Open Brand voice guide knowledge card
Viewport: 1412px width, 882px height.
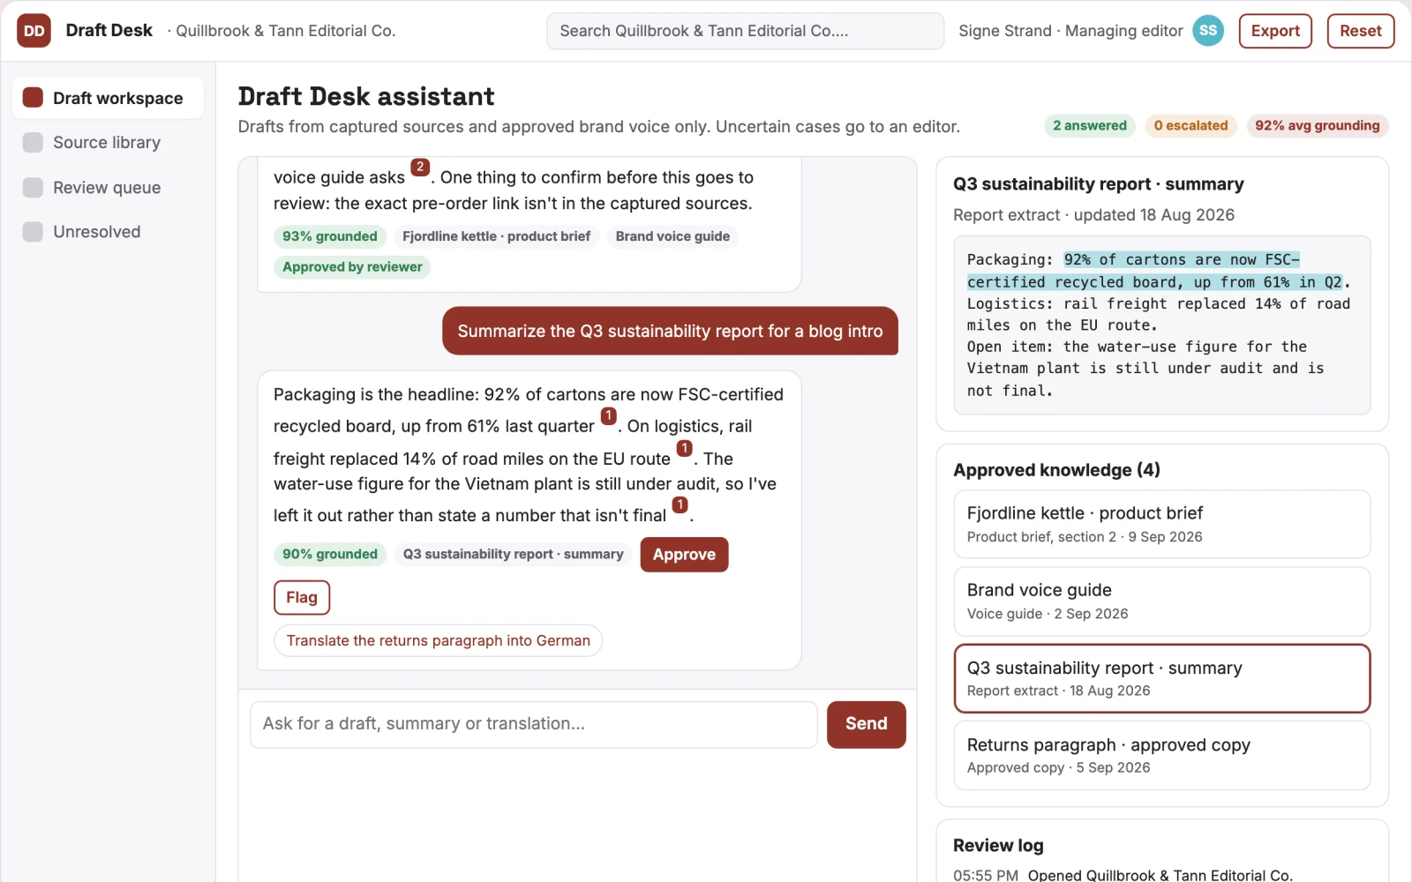coord(1161,601)
